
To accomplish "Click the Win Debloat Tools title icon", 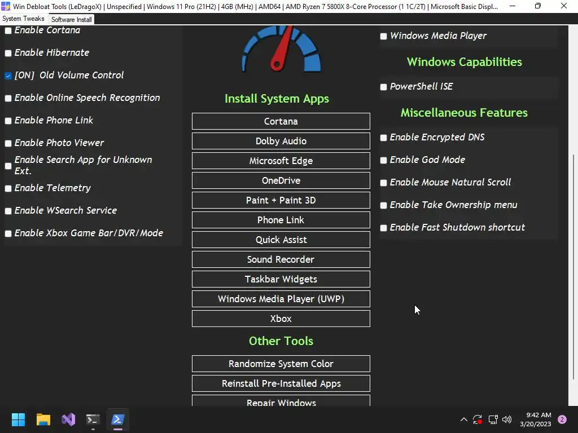I will pos(6,6).
